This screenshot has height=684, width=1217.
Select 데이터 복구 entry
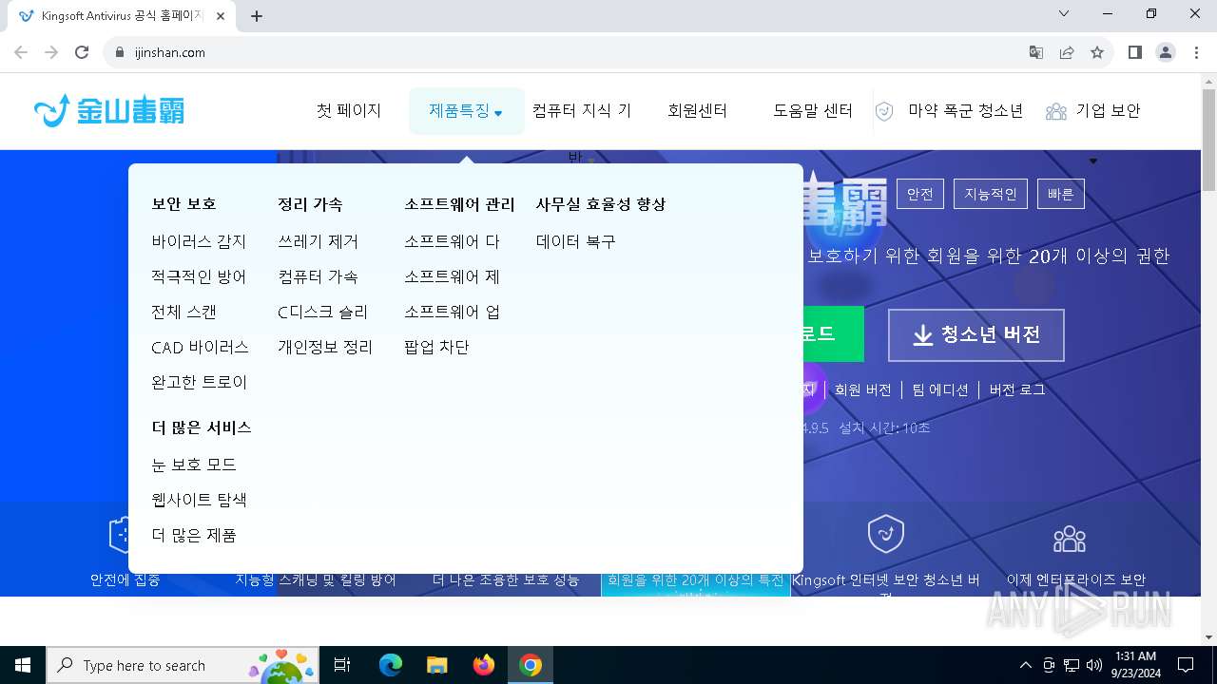point(576,241)
